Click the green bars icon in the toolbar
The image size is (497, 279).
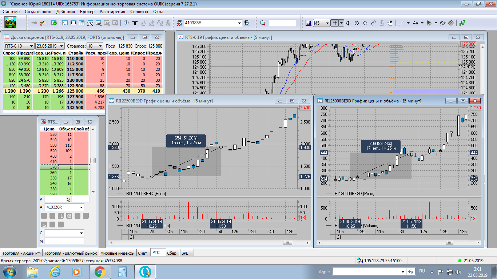click(462, 23)
